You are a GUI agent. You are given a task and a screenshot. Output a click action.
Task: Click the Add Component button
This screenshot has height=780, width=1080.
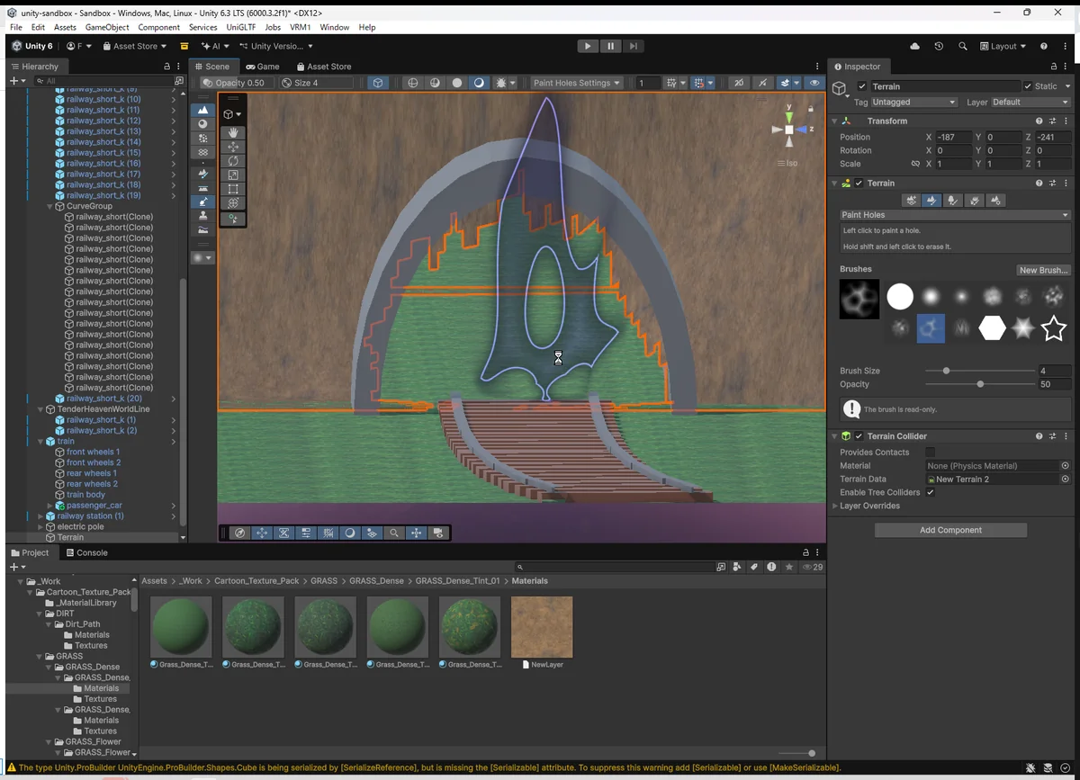(x=950, y=530)
